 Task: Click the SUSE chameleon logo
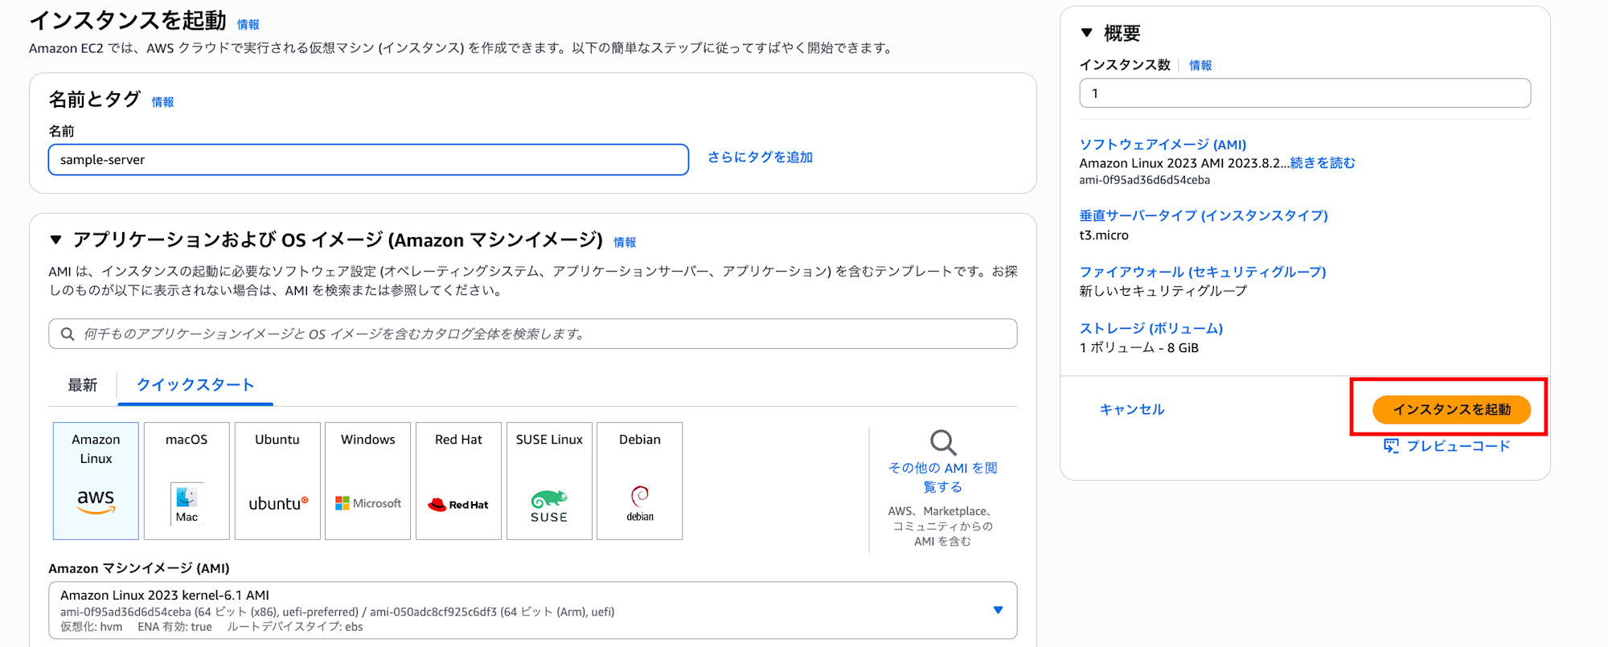pyautogui.click(x=549, y=506)
